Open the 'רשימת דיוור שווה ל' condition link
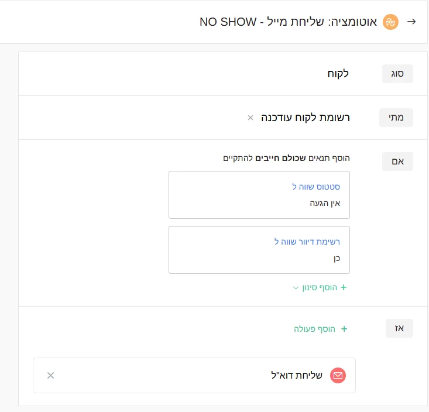The width and height of the screenshot is (429, 412). point(307,241)
